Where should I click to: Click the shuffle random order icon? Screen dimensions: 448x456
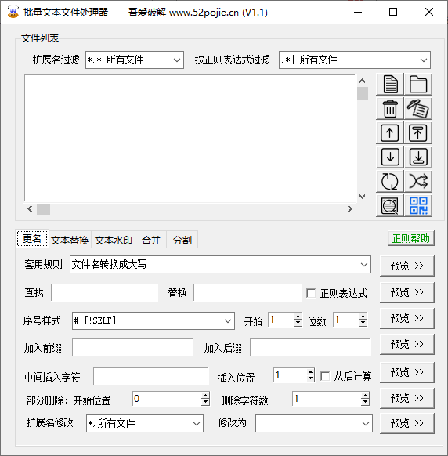pyautogui.click(x=418, y=181)
